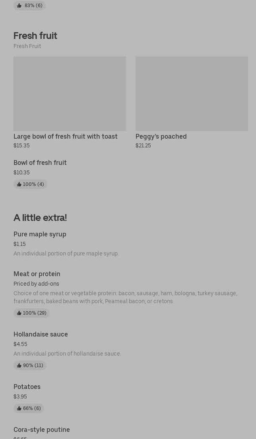Image resolution: width=256 pixels, height=439 pixels.
Task: Click the Fresh fruit section heading
Action: [x=35, y=36]
